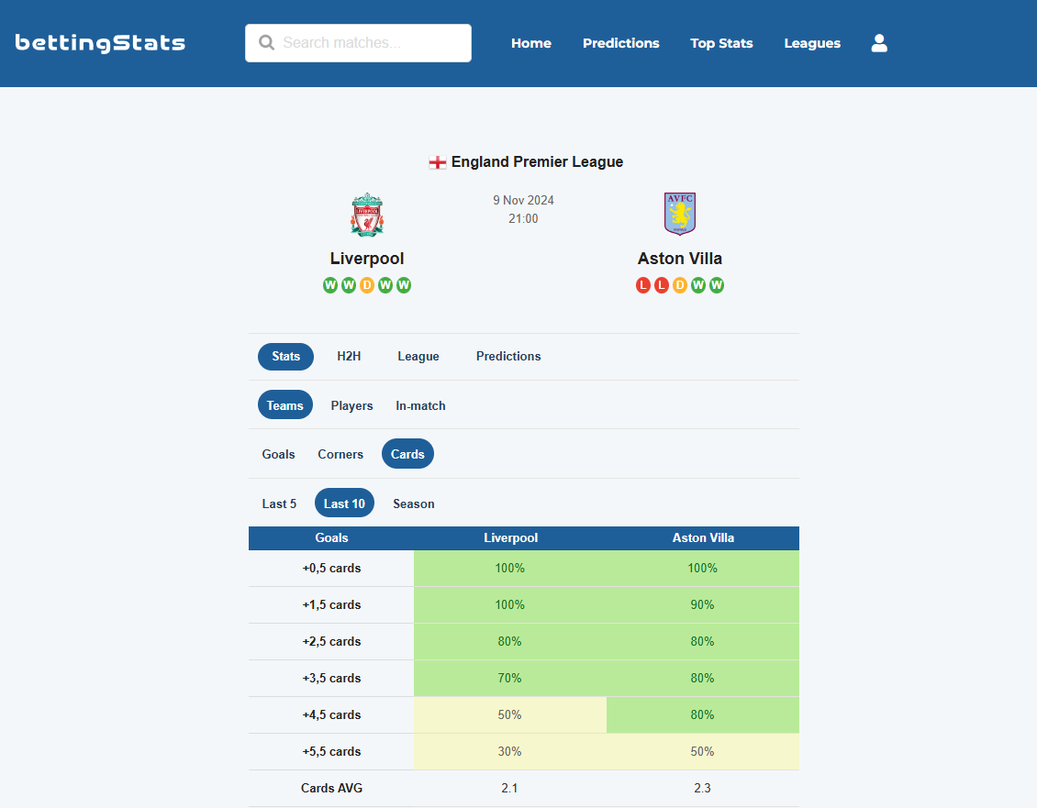1037x808 pixels.
Task: Switch to the Players sub-tab
Action: point(351,405)
